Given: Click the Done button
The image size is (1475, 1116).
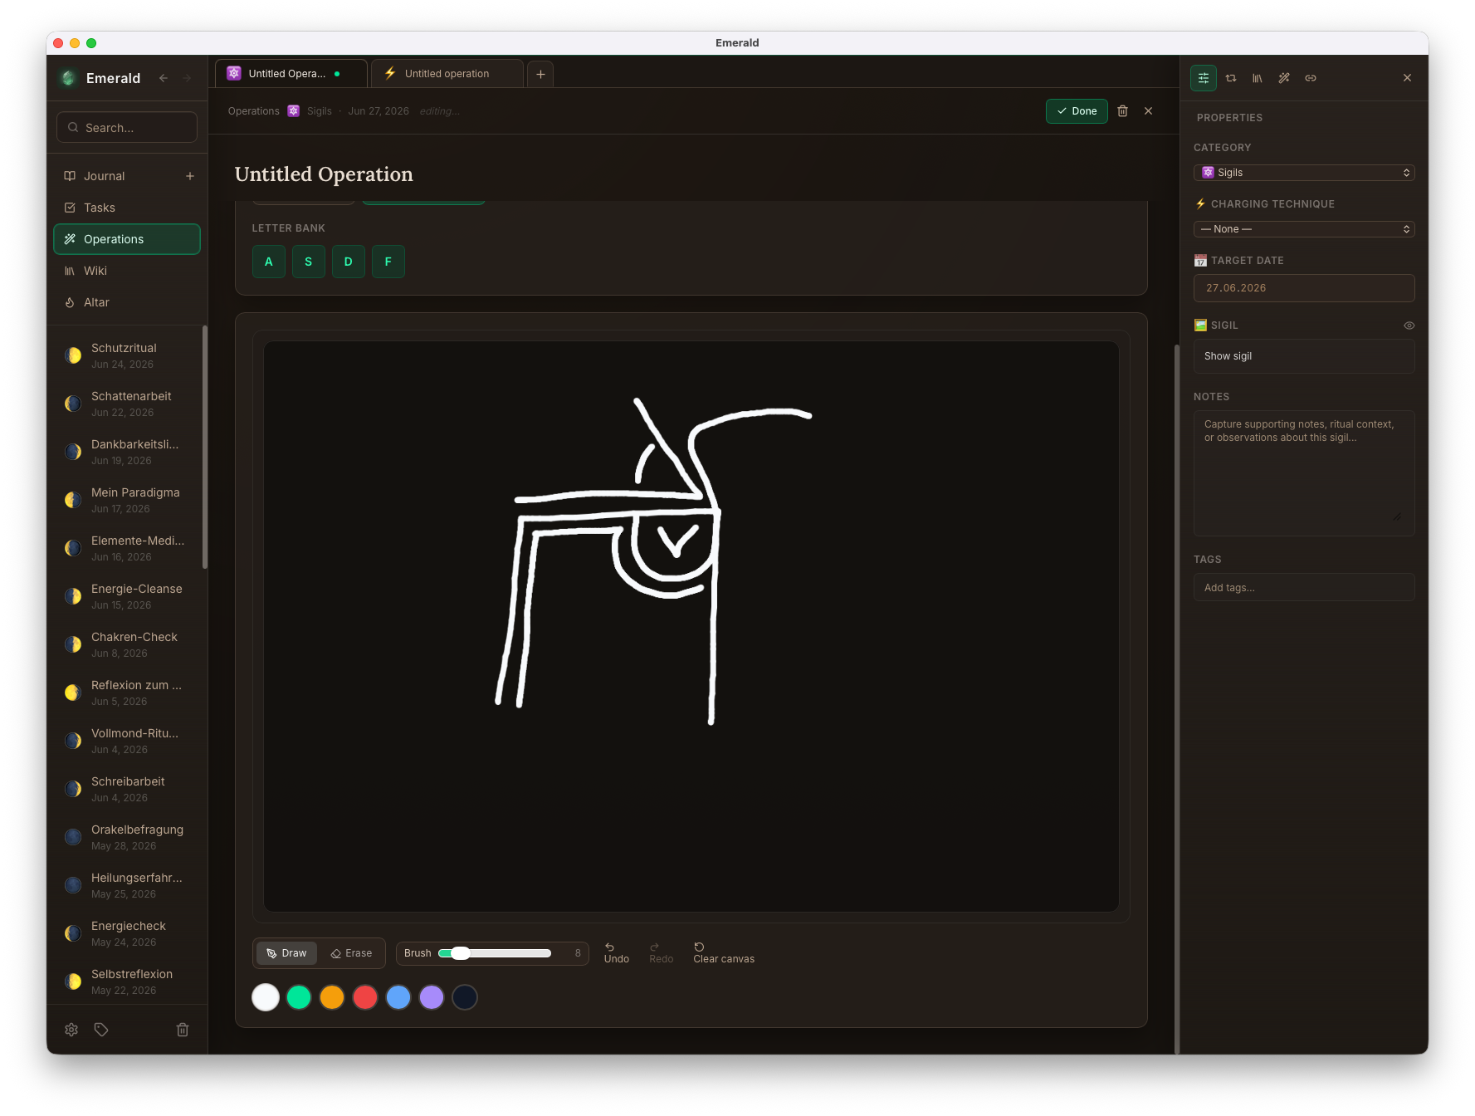Looking at the screenshot, I should 1077,111.
